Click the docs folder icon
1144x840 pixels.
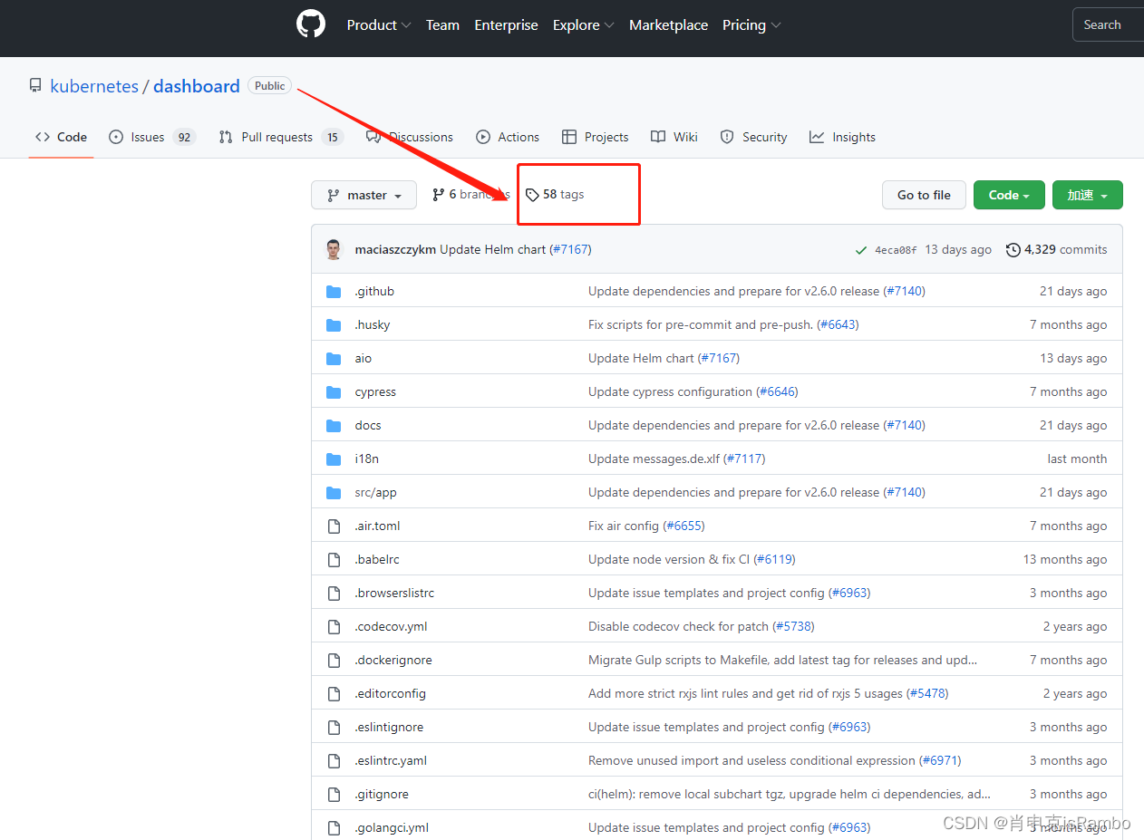[334, 426]
